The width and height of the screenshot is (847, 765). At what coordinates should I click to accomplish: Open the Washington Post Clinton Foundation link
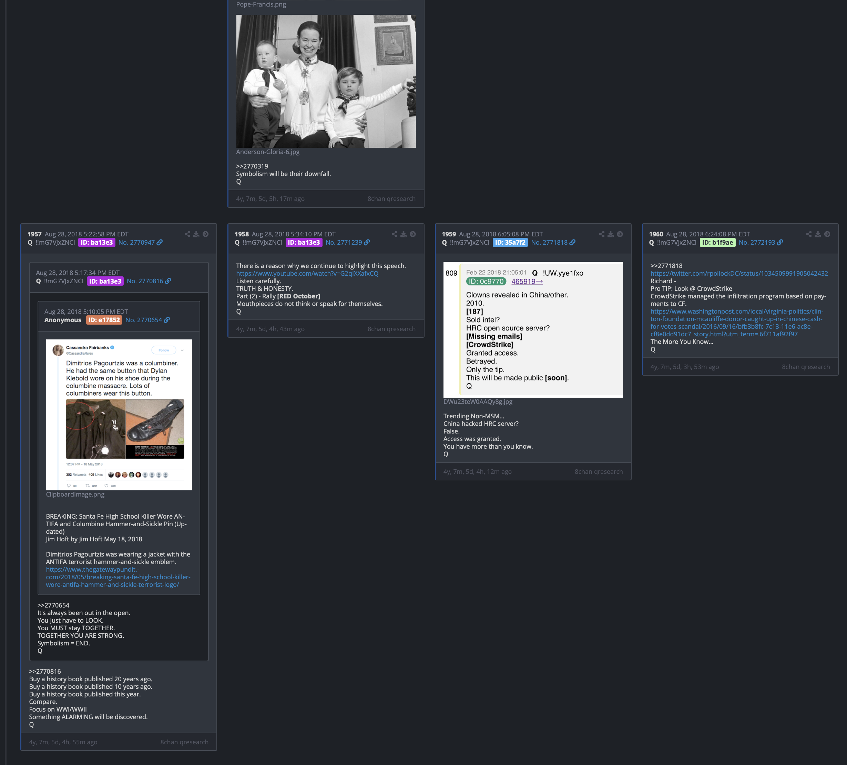point(736,323)
